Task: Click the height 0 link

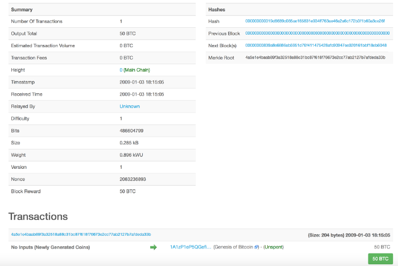Action: tap(121, 70)
